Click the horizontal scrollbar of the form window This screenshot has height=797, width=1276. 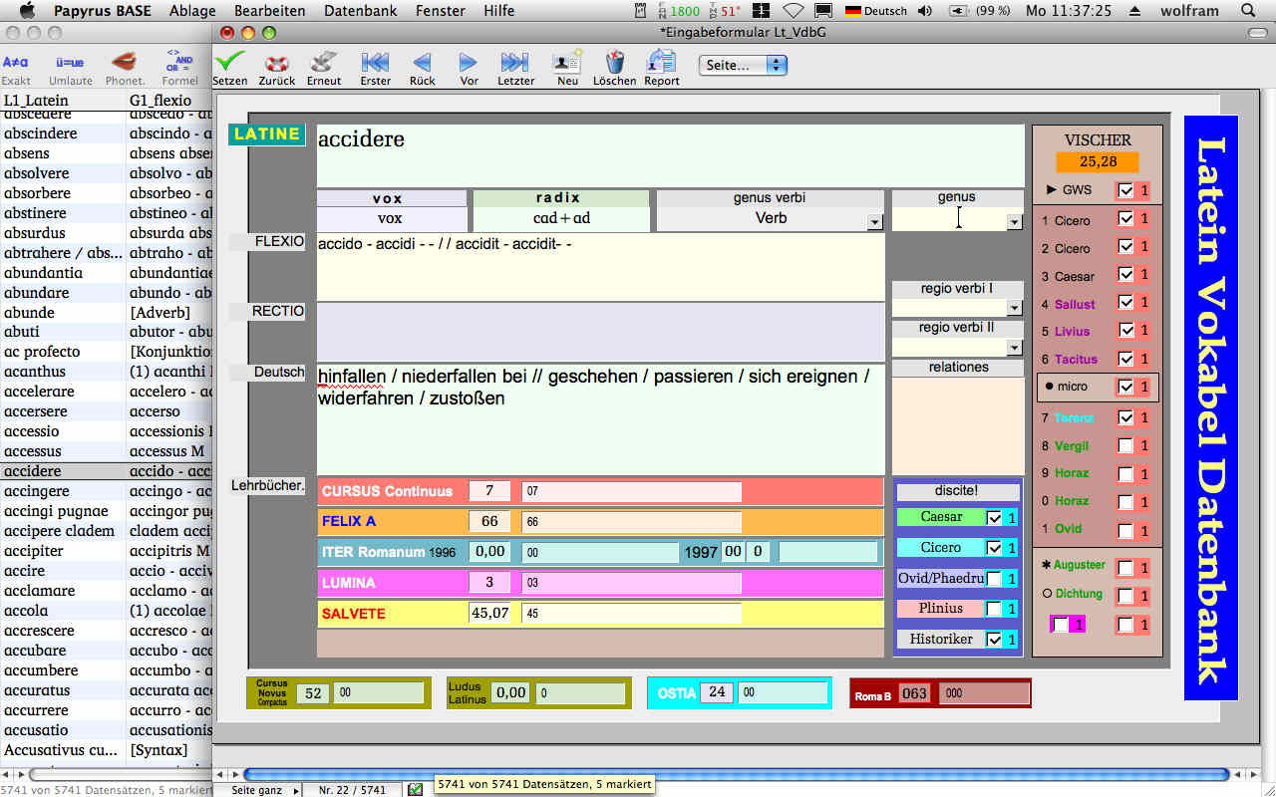tap(736, 774)
